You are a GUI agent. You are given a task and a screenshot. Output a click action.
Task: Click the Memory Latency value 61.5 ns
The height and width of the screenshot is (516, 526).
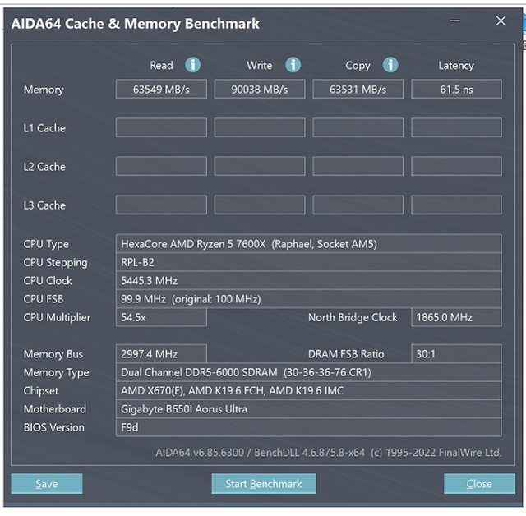click(x=456, y=89)
